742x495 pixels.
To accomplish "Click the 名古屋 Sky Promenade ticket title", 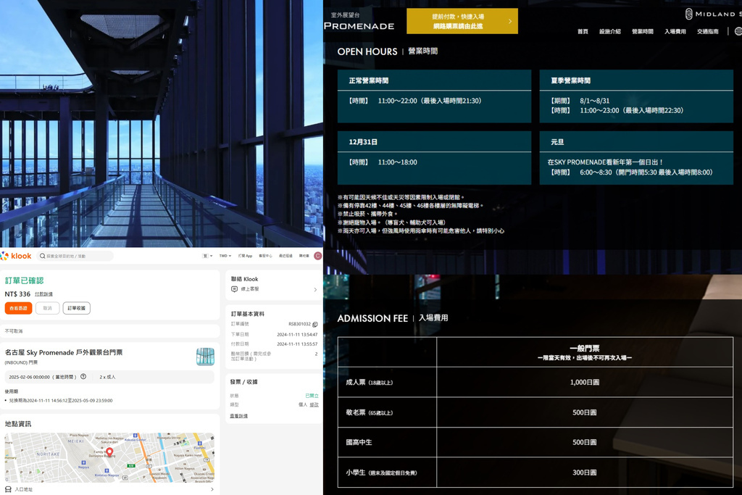I will coord(64,352).
